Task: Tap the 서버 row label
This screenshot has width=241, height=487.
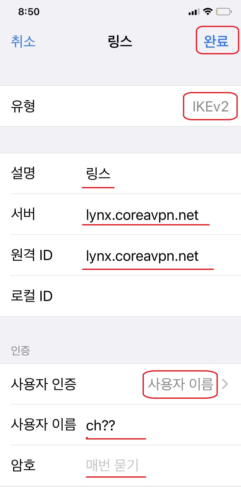Action: click(x=23, y=214)
